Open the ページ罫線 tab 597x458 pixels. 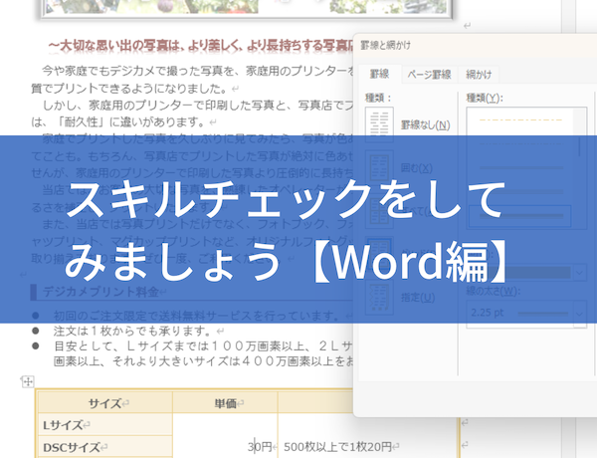coord(429,75)
